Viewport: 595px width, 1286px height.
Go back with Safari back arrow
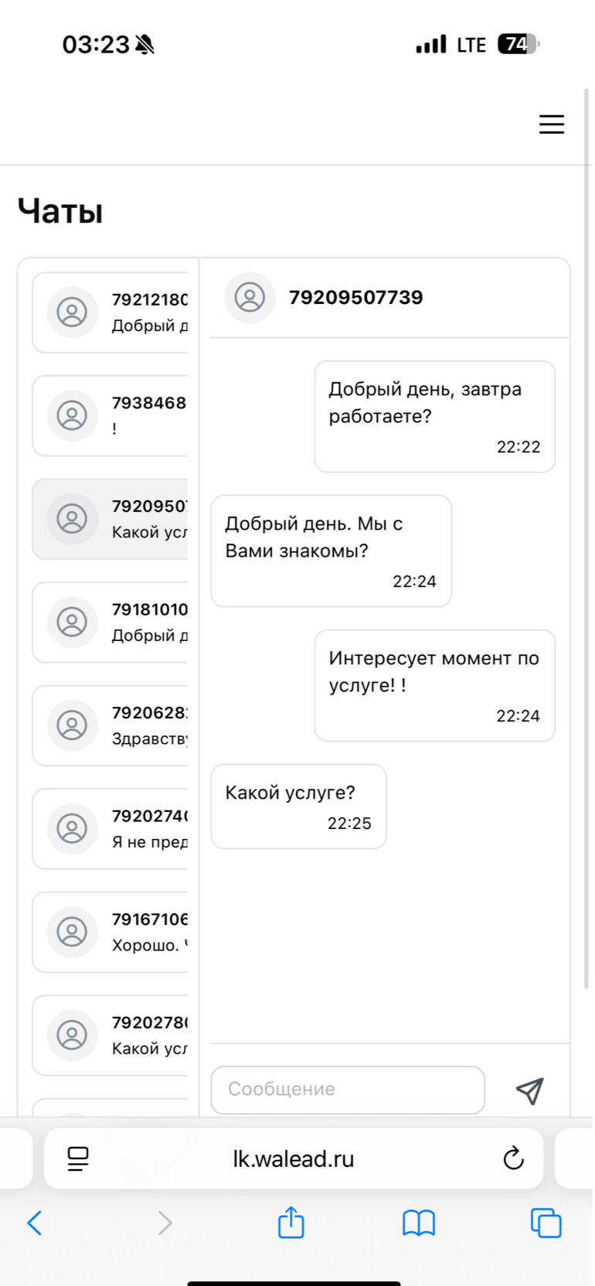(35, 1223)
